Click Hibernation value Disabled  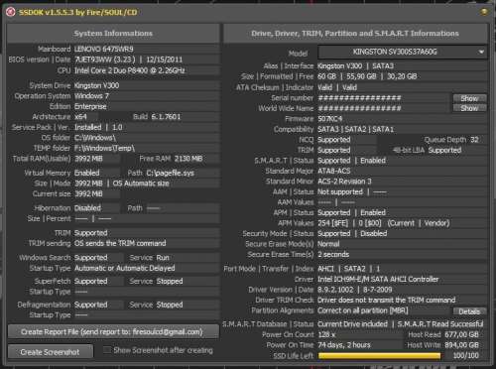[87, 208]
